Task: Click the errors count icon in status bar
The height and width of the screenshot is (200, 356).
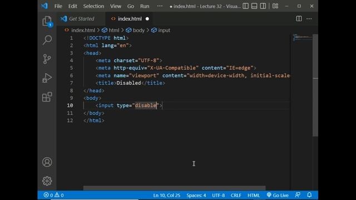Action: click(48, 195)
